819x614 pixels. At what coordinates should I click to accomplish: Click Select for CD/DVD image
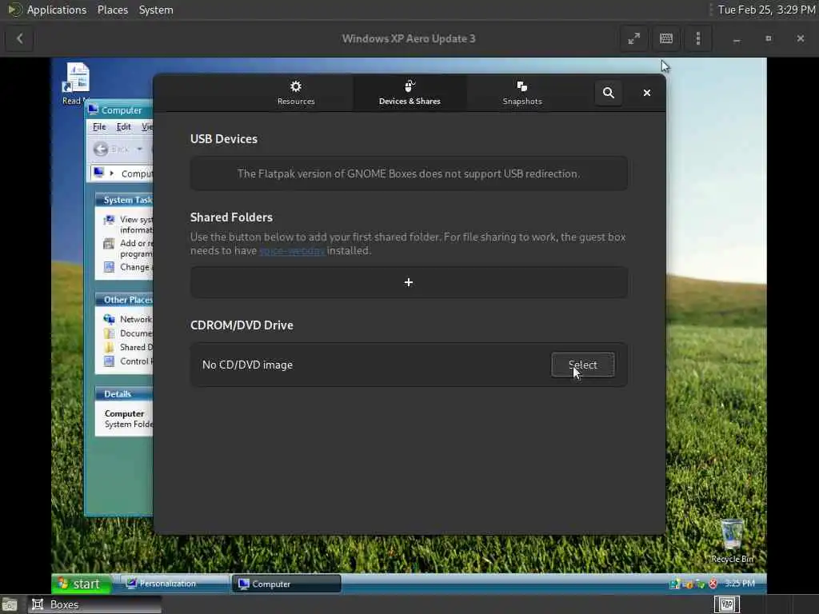pos(582,365)
